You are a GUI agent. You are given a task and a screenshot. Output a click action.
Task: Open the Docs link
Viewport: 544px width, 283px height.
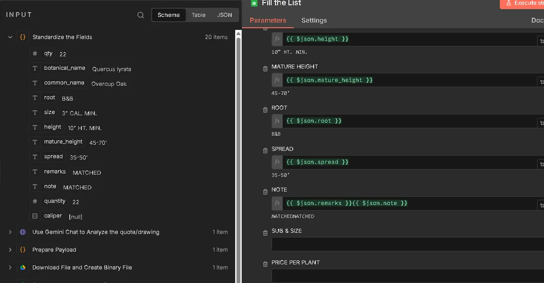(x=538, y=20)
